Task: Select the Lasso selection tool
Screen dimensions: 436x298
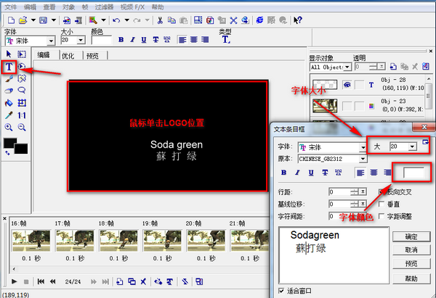Action: coord(22,91)
